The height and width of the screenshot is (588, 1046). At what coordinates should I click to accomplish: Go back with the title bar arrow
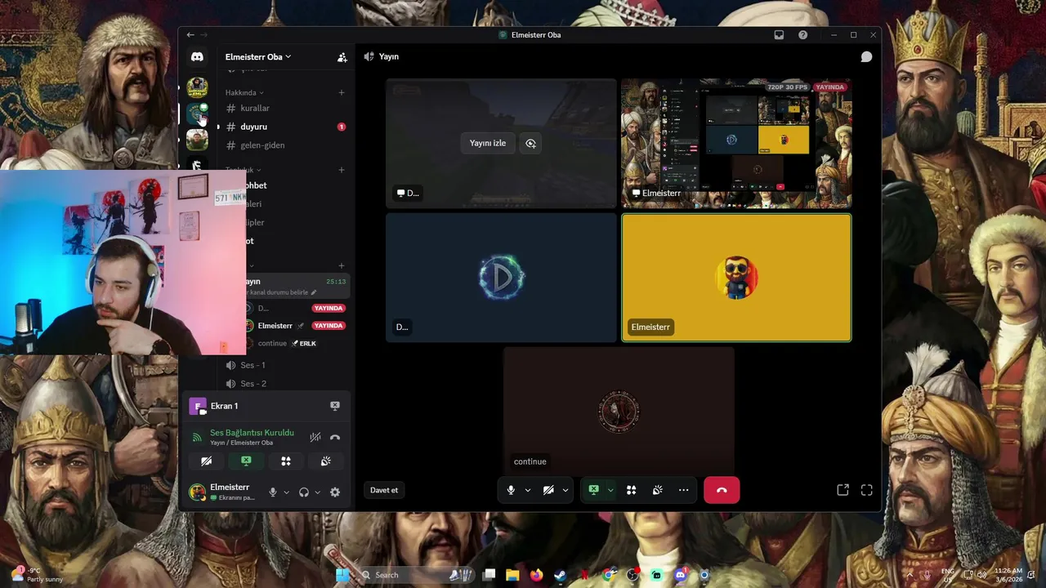[190, 35]
